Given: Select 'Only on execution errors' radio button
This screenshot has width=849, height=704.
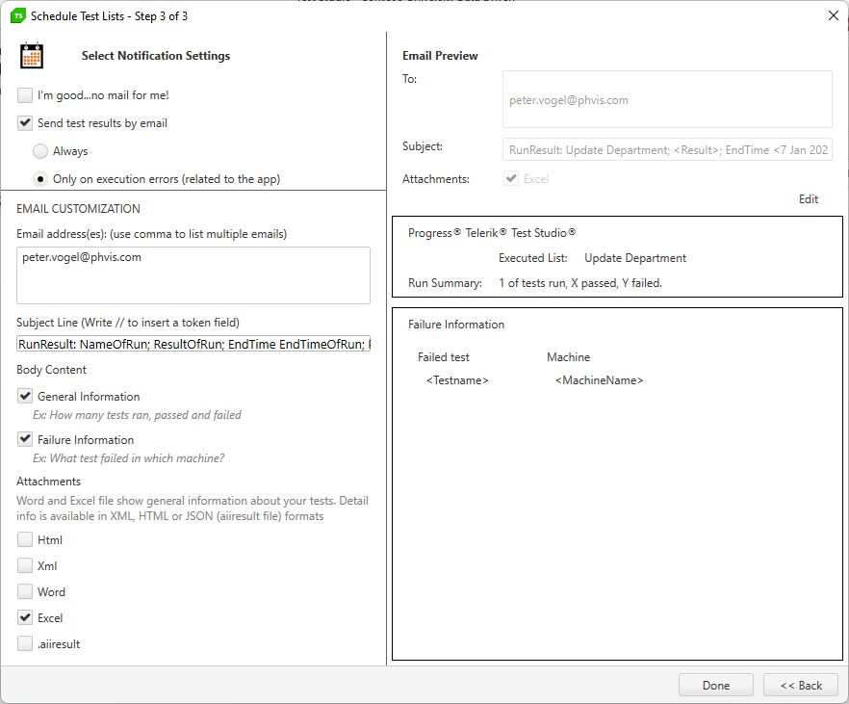Looking at the screenshot, I should click(x=40, y=179).
